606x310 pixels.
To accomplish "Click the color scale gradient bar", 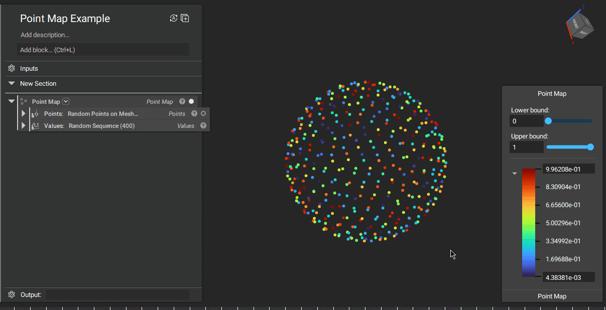I will [x=528, y=223].
